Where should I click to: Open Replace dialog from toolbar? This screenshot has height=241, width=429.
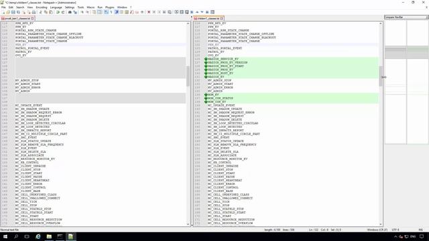click(x=75, y=12)
